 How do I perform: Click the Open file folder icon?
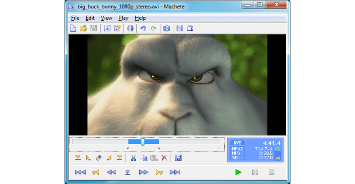pos(83,28)
